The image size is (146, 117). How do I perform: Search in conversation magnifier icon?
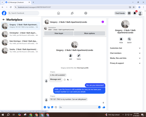point(129,39)
